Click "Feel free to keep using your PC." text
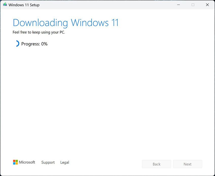 [39, 32]
